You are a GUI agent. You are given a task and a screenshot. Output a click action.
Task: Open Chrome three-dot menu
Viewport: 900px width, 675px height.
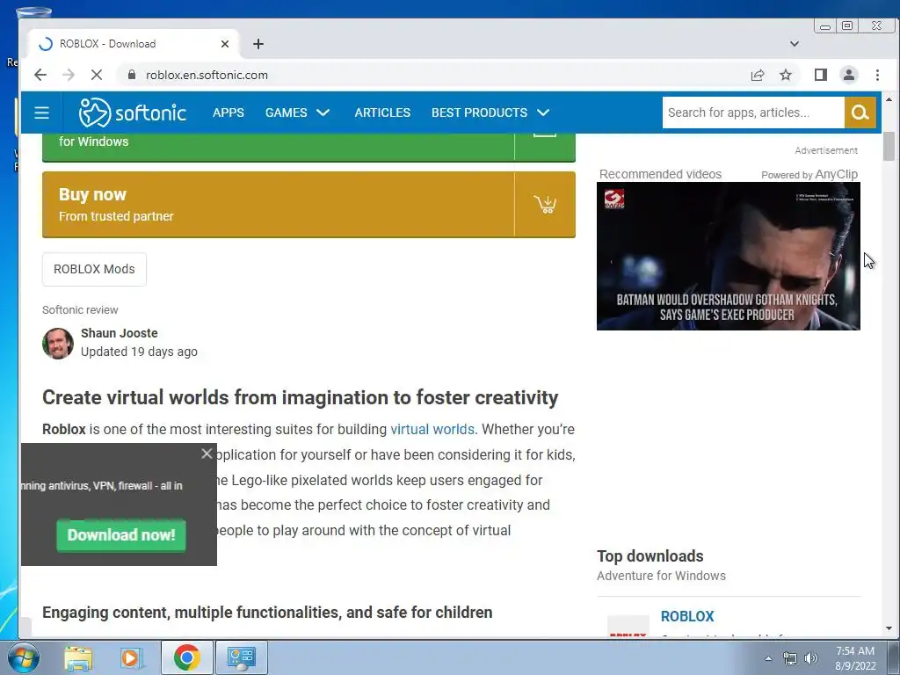pos(877,75)
